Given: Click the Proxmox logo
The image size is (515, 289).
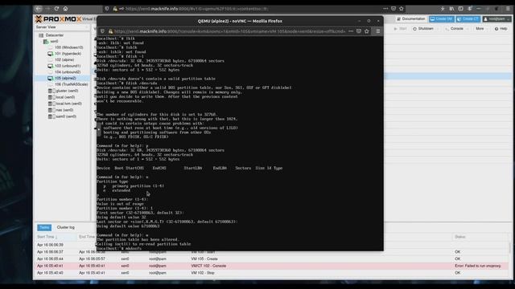Looking at the screenshot, I should point(58,19).
